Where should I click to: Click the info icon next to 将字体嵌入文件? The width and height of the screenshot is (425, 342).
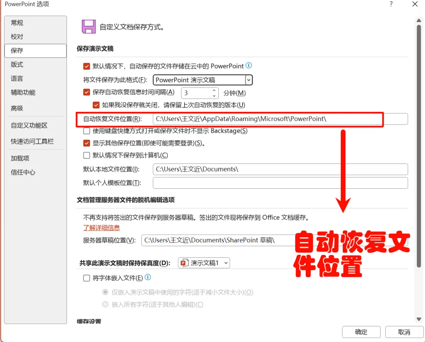(148, 277)
